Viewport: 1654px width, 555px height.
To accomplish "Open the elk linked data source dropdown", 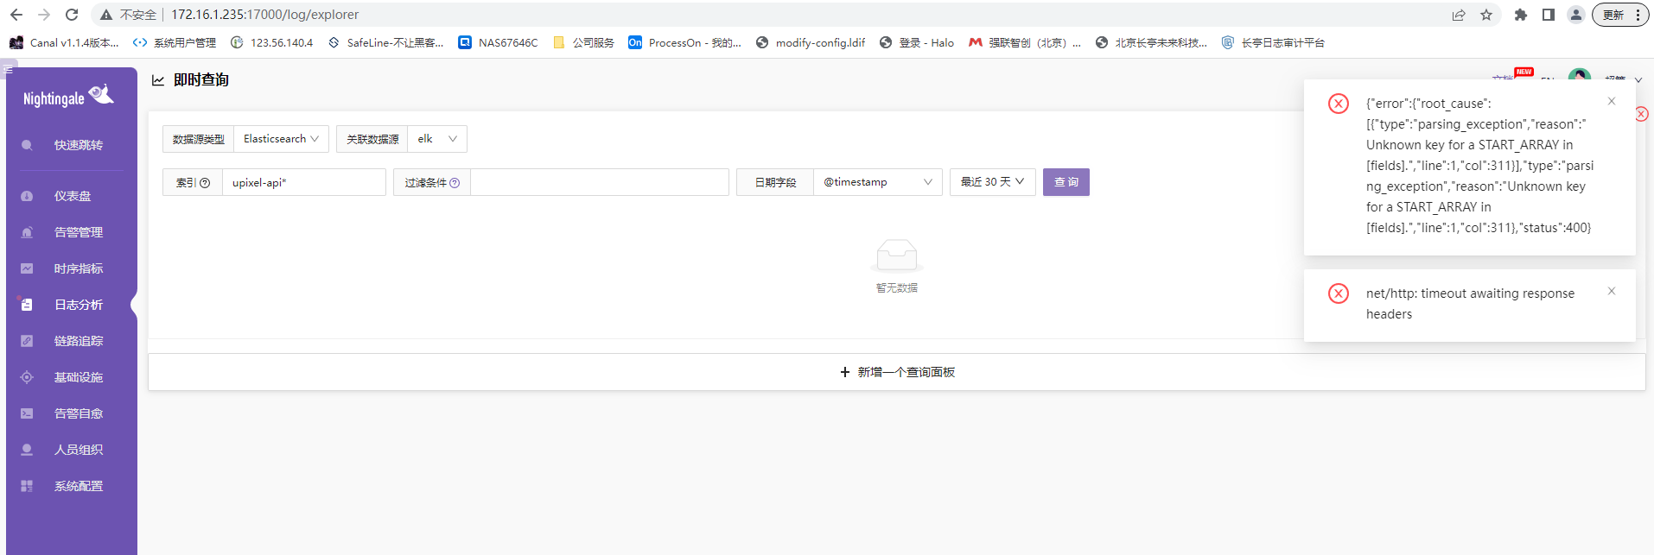I will (x=437, y=139).
